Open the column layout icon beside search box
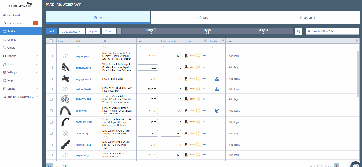The image size is (362, 167). [x=299, y=31]
